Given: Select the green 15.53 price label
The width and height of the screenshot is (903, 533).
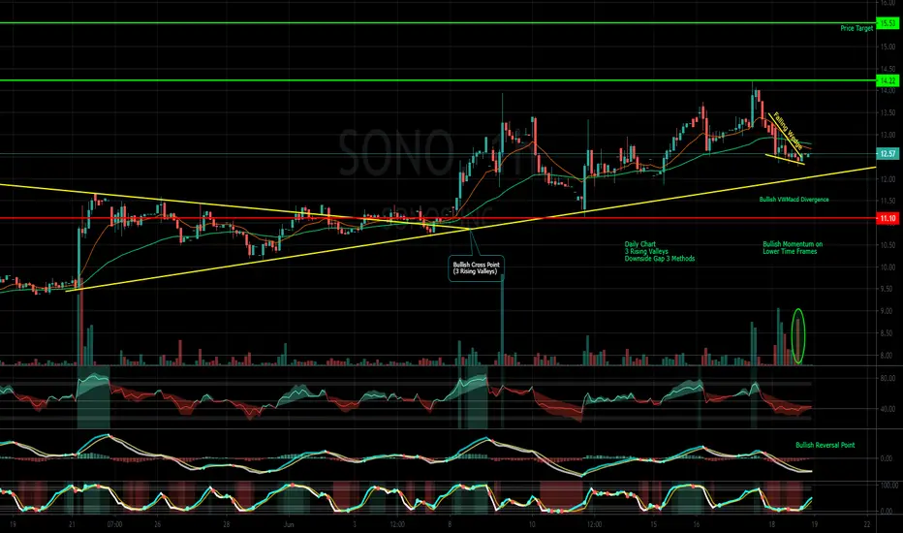Looking at the screenshot, I should coord(887,23).
